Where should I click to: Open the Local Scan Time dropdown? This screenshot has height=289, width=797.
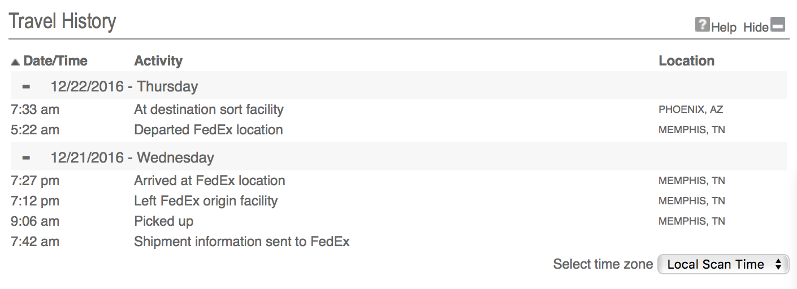723,264
